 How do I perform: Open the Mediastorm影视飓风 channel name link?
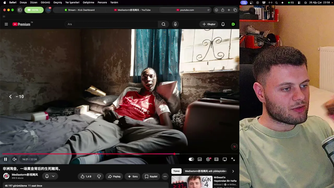coord(25,174)
